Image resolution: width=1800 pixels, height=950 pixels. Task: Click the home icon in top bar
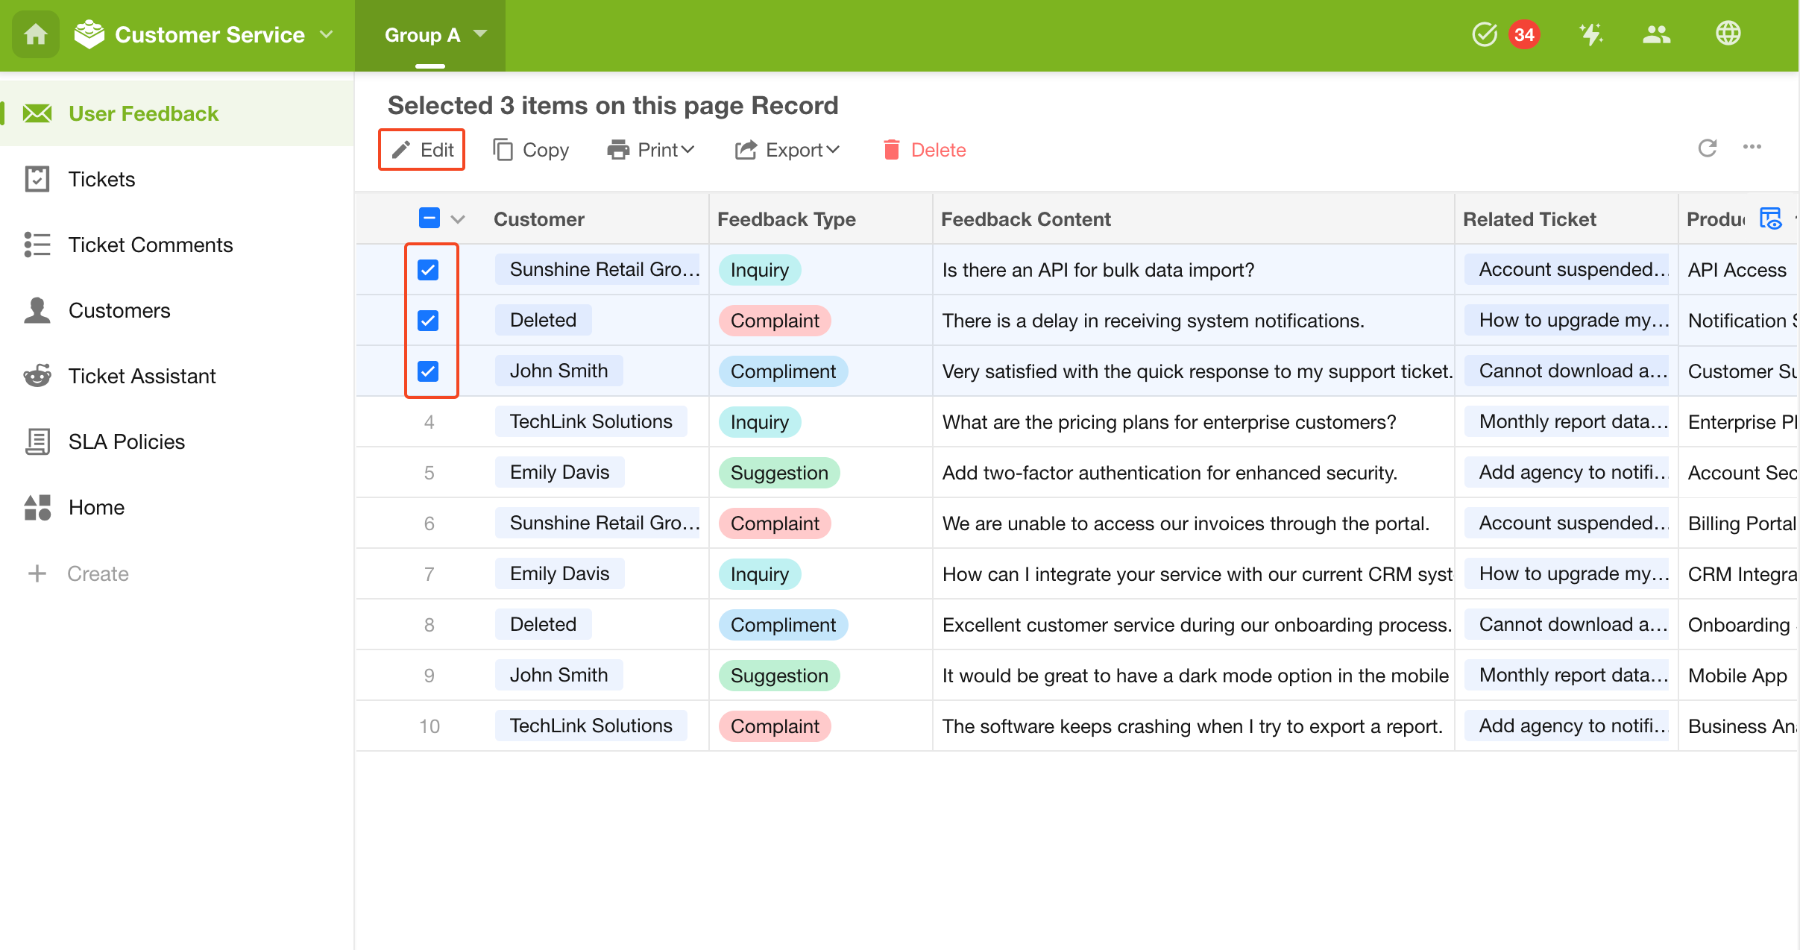point(35,34)
